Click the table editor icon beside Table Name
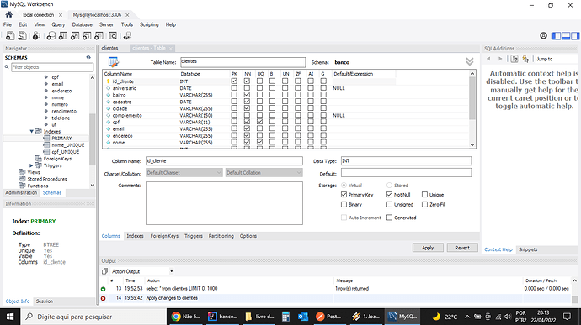The image size is (581, 325). click(114, 62)
